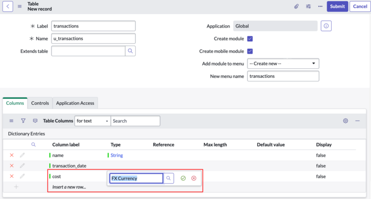The image size is (371, 199).
Task: Open the form context menu hamburger icon
Action: tap(20, 6)
